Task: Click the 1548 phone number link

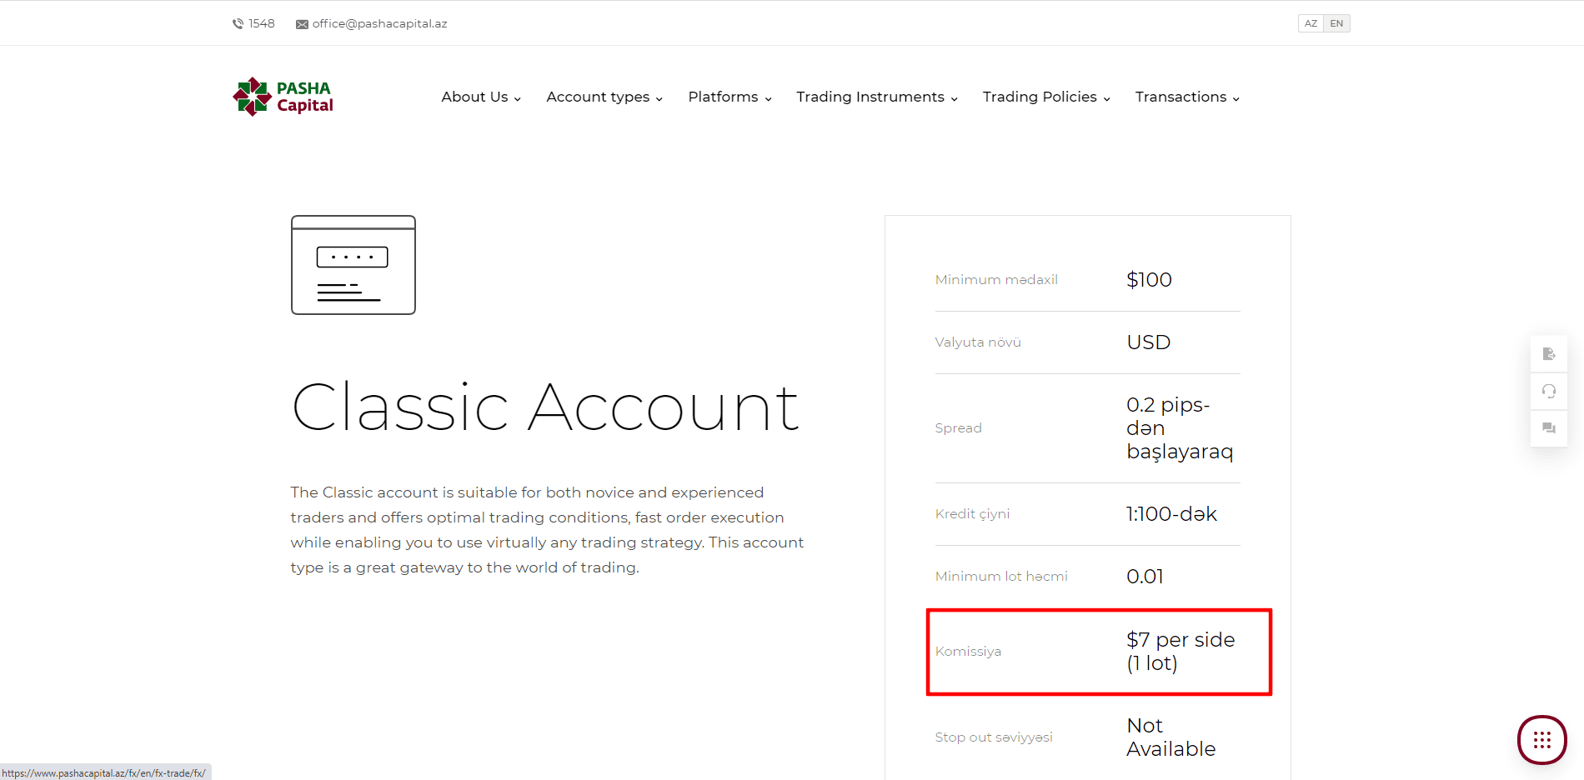Action: tap(262, 23)
